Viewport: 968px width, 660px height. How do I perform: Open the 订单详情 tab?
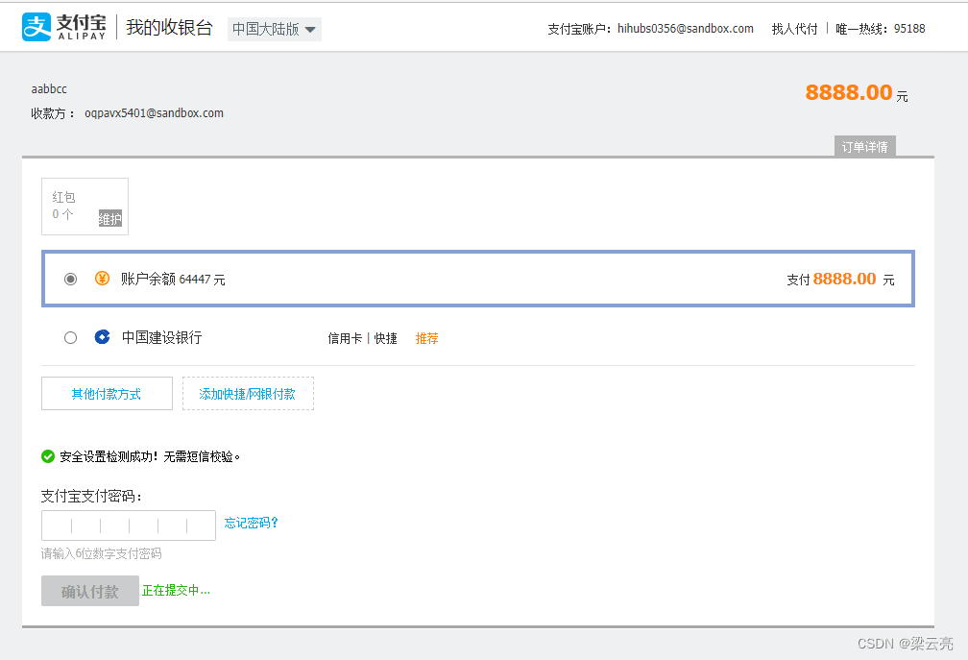pos(865,146)
